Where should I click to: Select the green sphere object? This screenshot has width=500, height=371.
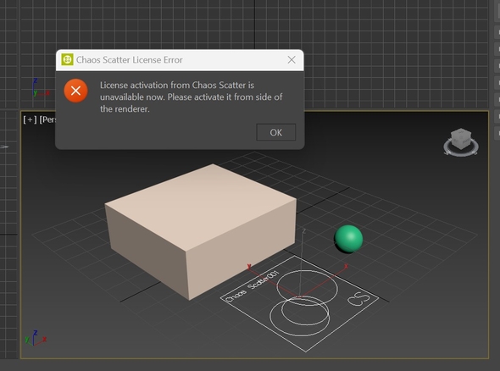[348, 239]
